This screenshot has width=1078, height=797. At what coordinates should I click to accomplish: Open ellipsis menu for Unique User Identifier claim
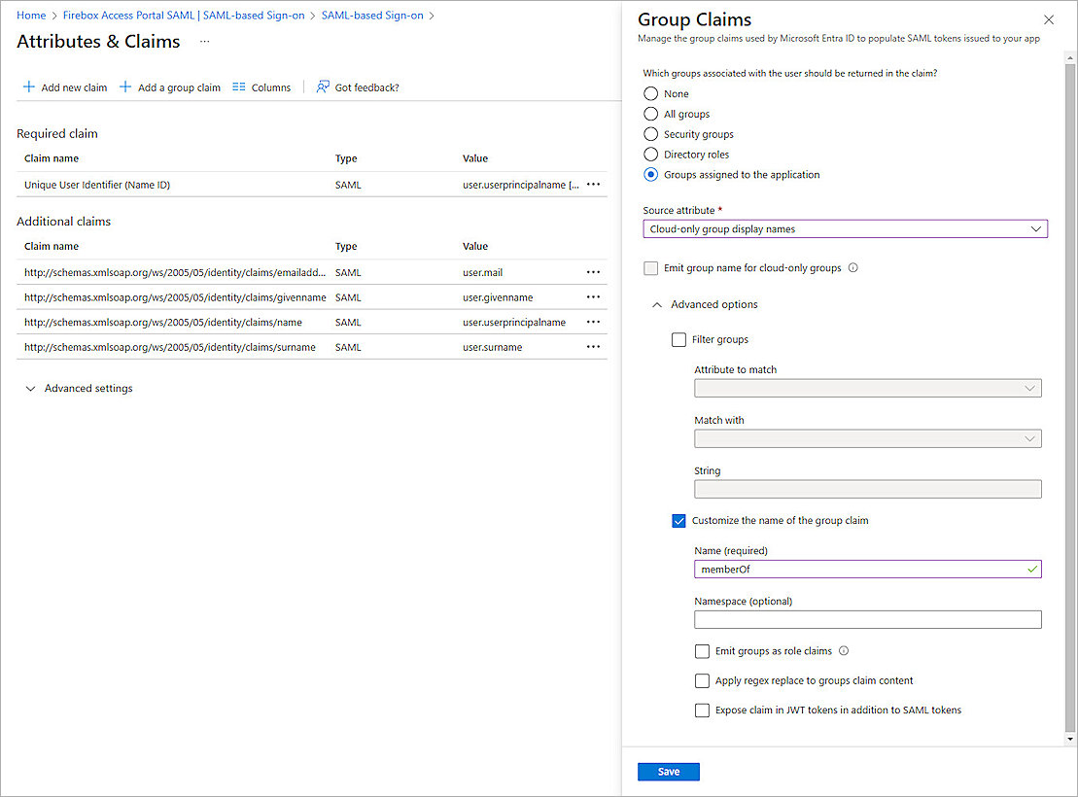(593, 184)
